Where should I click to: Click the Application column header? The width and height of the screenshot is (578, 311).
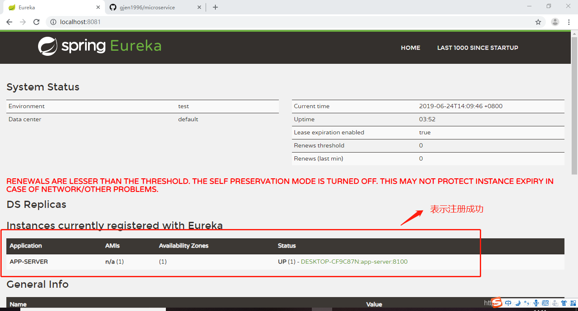click(26, 246)
